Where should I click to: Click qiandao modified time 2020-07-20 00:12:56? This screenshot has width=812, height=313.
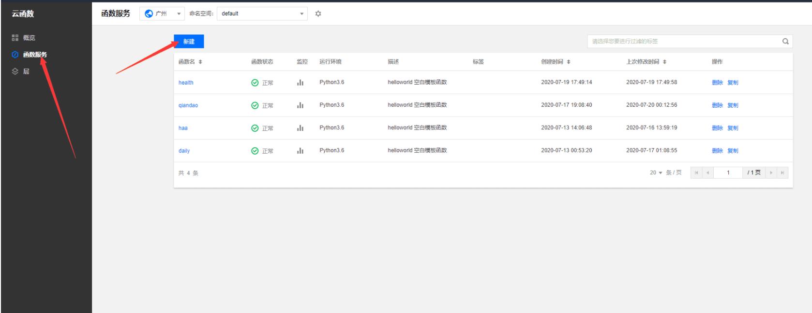click(x=651, y=105)
